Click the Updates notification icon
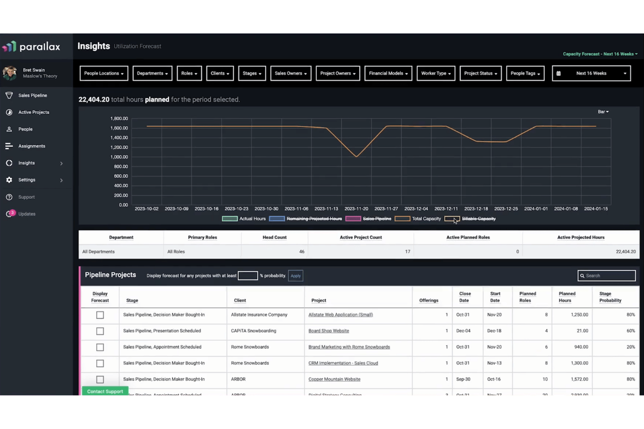 (10, 213)
